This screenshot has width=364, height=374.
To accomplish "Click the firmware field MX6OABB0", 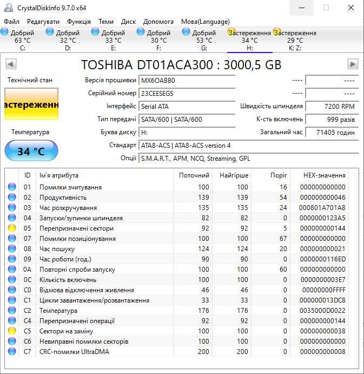I will pyautogui.click(x=187, y=81).
